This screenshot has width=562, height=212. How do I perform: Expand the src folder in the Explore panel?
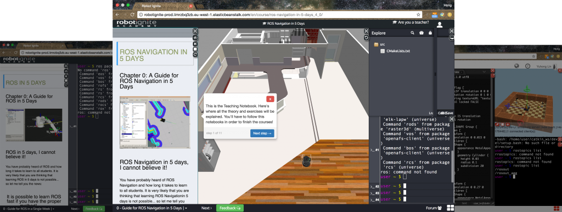pyautogui.click(x=380, y=44)
